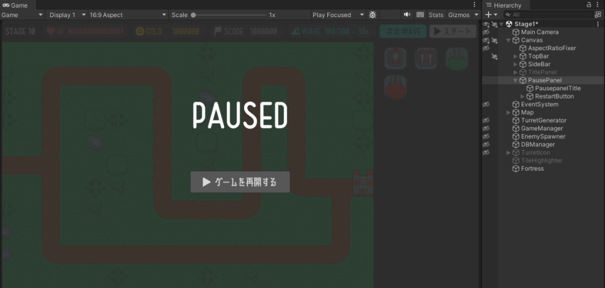
Task: Toggle picking icon for Stage1 scene
Action: tap(495, 24)
